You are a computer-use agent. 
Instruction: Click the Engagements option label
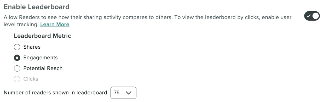(x=40, y=58)
